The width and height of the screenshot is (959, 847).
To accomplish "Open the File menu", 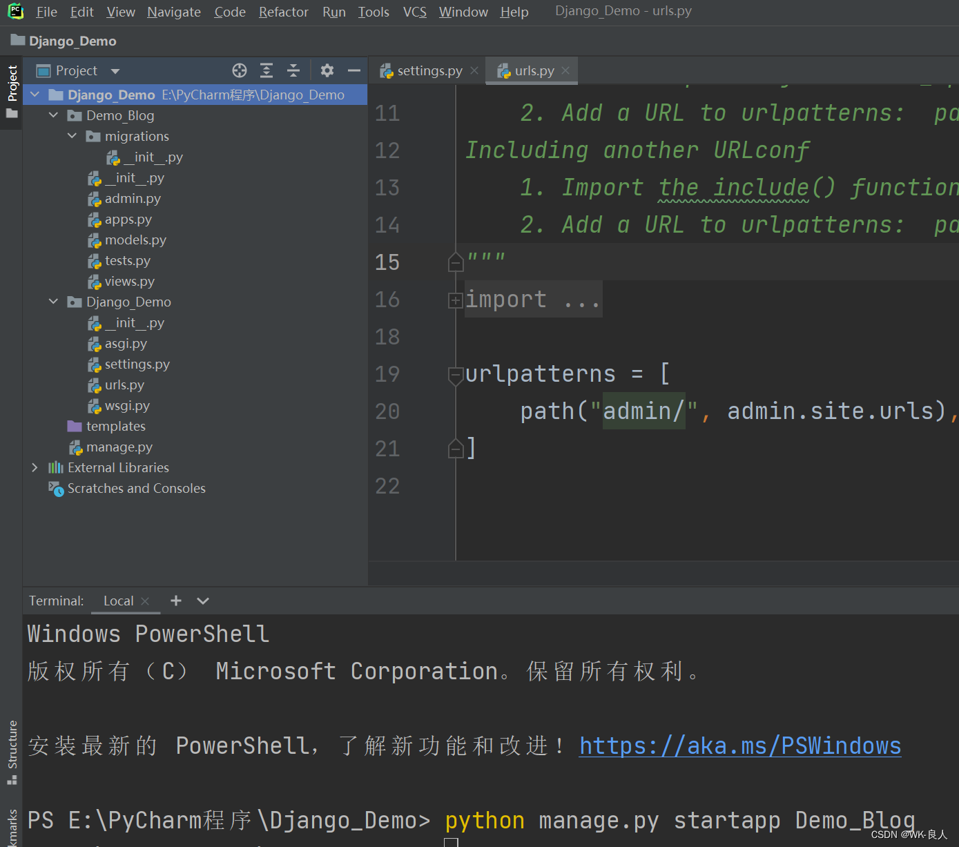I will click(x=47, y=12).
